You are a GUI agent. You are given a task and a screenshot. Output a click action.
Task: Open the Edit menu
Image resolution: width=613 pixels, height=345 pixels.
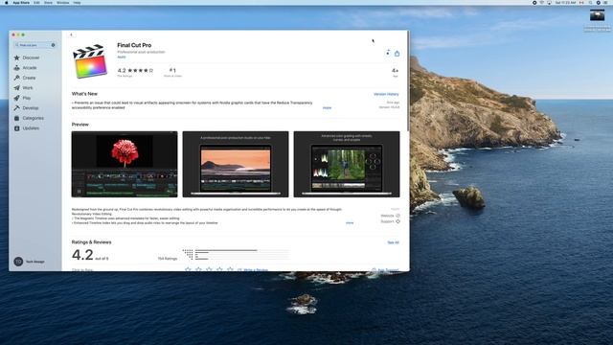pyautogui.click(x=36, y=2)
